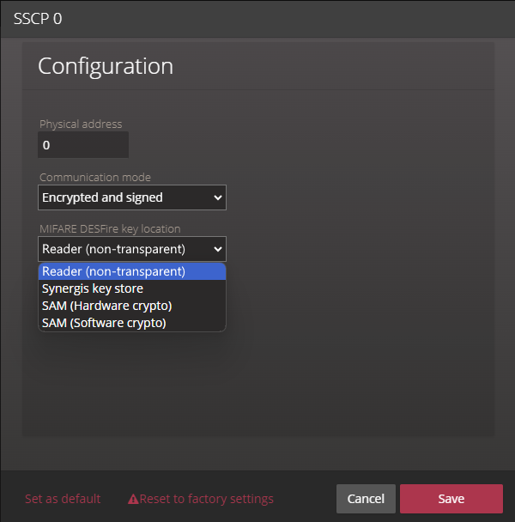
Task: Save the SSCP configuration
Action: (451, 499)
